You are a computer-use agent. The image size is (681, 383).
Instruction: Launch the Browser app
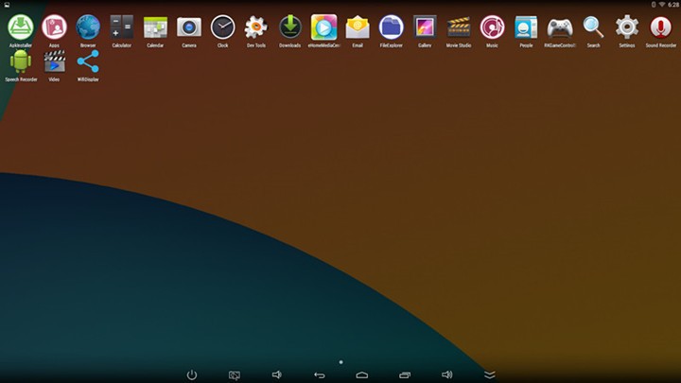88,28
